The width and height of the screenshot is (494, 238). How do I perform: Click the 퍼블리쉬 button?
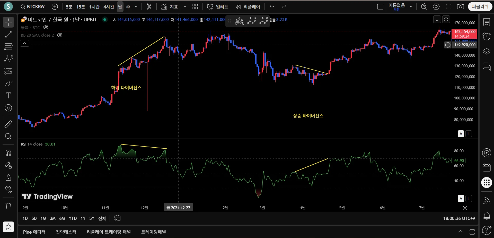480,7
